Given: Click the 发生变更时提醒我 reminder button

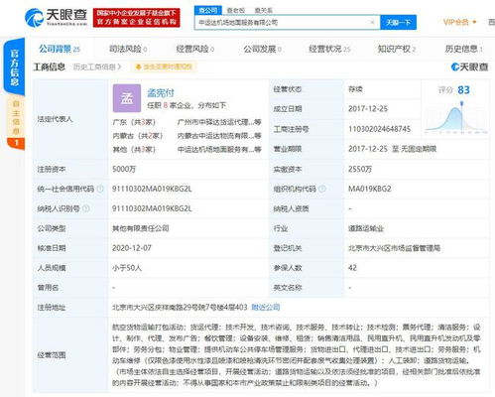Looking at the screenshot, I should pos(164,66).
